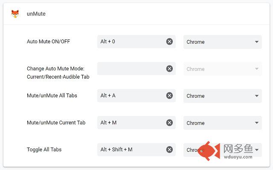The image size is (273, 170).
Task: Click the Alt + M shortcut field
Action: [130, 123]
